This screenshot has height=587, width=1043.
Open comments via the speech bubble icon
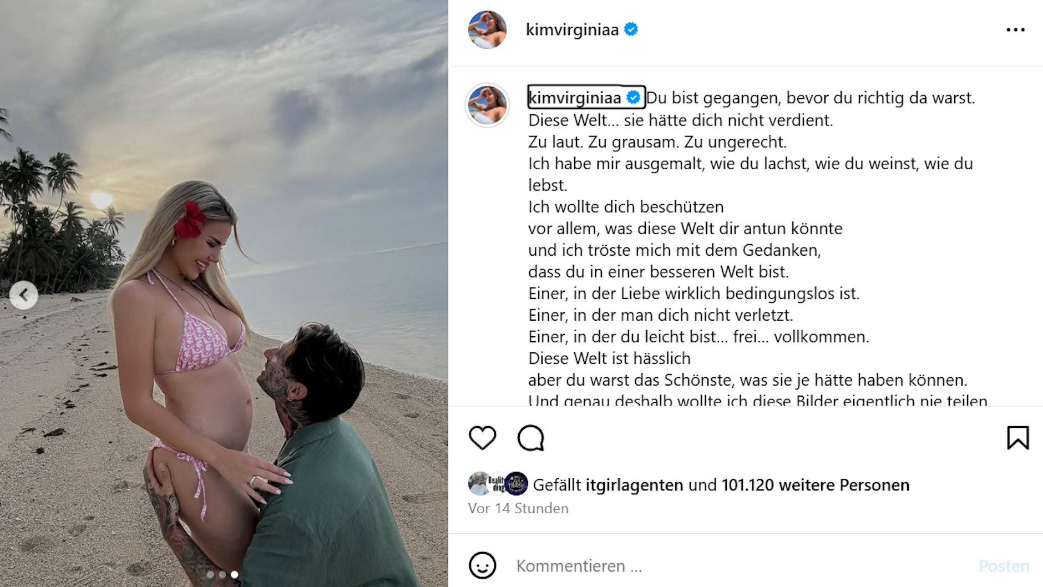[x=531, y=438]
